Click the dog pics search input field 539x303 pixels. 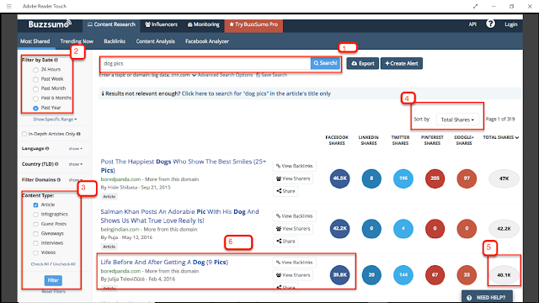pos(205,63)
